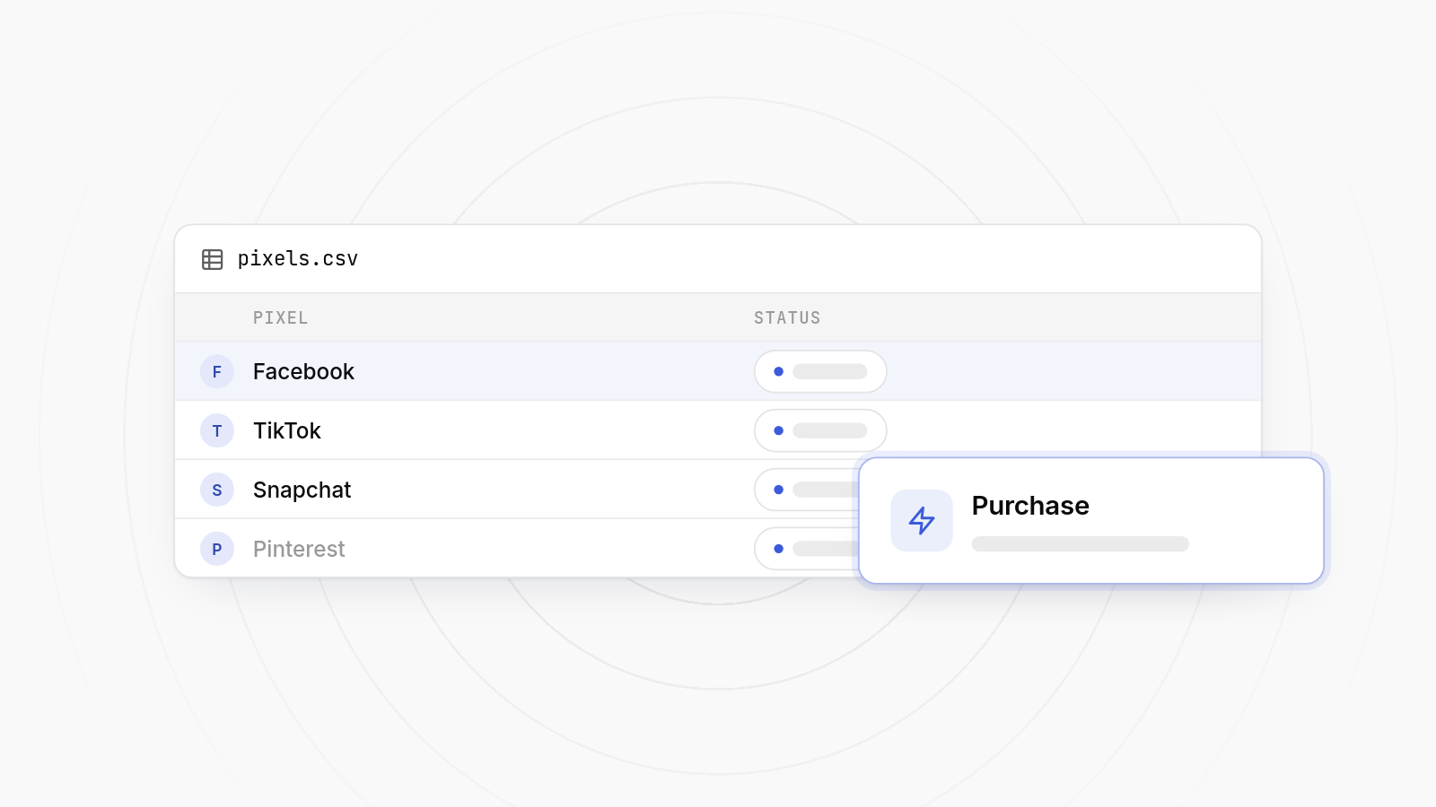Open Facebook status pill
Viewport: 1436px width, 807px height.
(820, 371)
